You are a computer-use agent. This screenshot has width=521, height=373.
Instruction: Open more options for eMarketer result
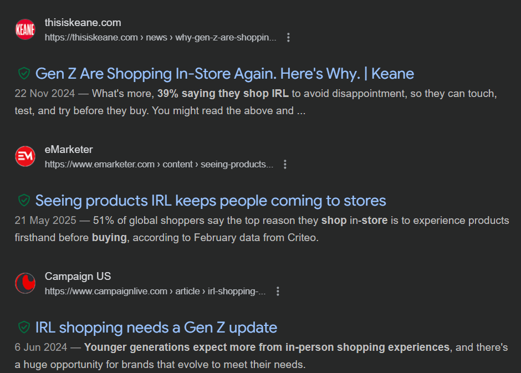[285, 165]
